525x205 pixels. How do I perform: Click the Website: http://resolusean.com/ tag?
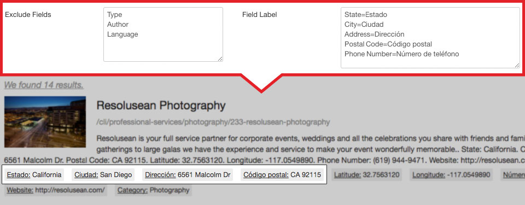(x=56, y=190)
